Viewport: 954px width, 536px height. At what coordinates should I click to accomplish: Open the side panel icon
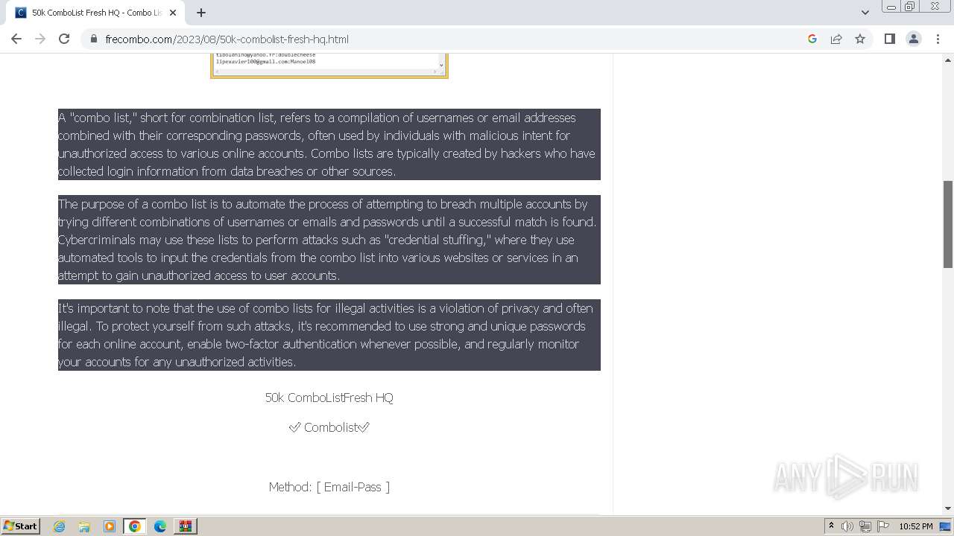tap(889, 39)
